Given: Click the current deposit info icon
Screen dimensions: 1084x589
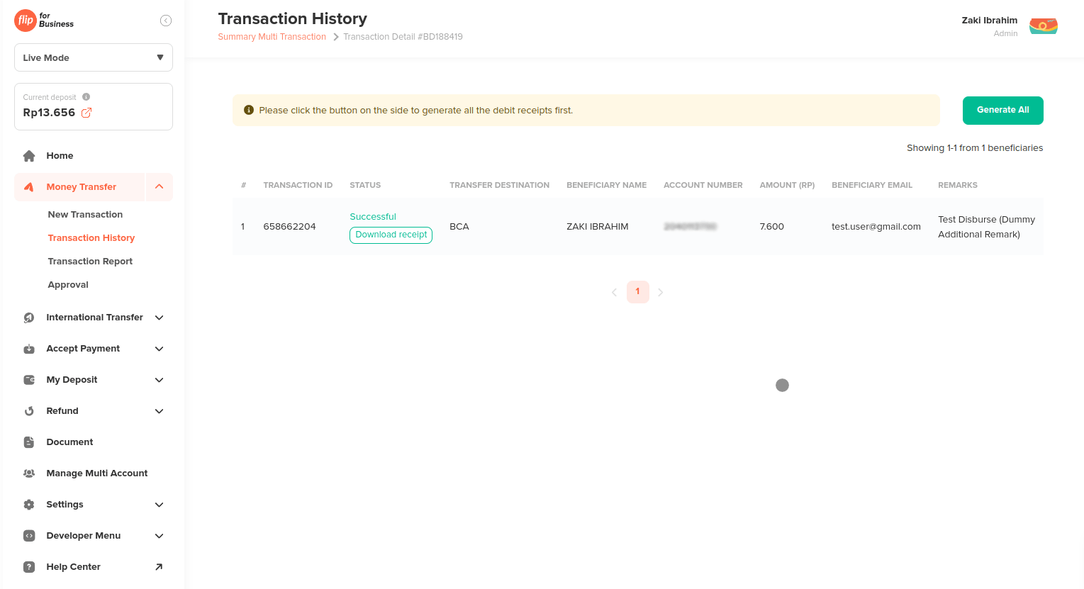Looking at the screenshot, I should pyautogui.click(x=86, y=97).
